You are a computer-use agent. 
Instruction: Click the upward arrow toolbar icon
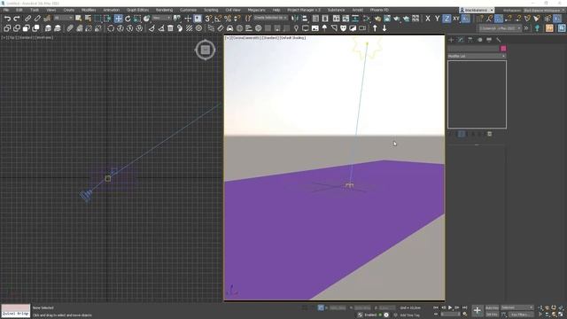pyautogui.click(x=375, y=28)
